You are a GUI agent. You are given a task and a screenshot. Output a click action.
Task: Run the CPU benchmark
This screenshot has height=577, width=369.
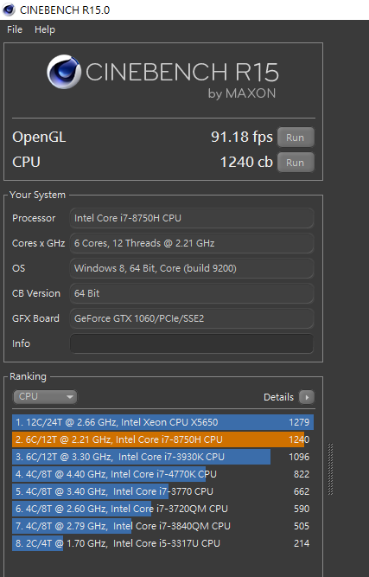pos(296,163)
